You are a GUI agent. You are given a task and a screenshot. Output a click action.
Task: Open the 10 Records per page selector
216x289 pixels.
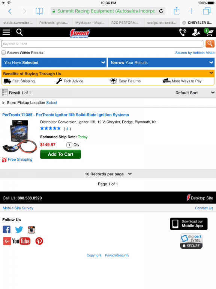pos(108,174)
